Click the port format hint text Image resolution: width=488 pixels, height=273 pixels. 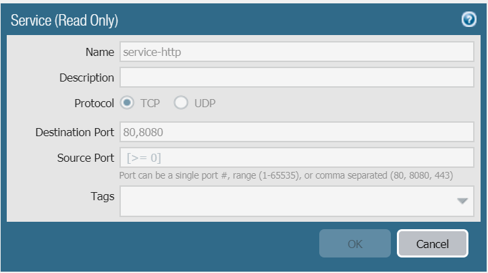[x=286, y=175]
